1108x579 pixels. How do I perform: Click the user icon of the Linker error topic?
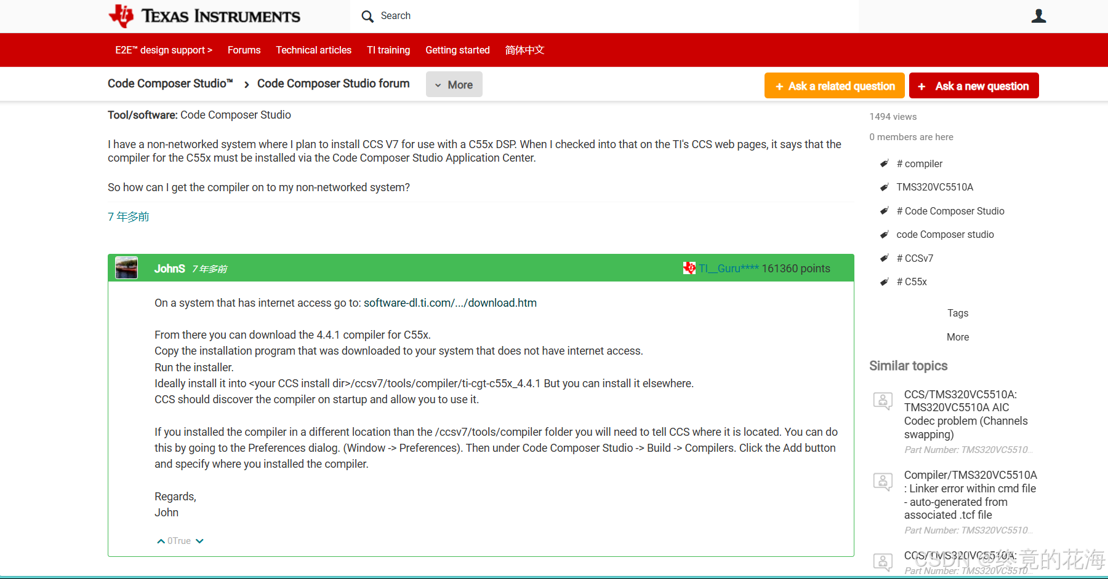pyautogui.click(x=883, y=481)
